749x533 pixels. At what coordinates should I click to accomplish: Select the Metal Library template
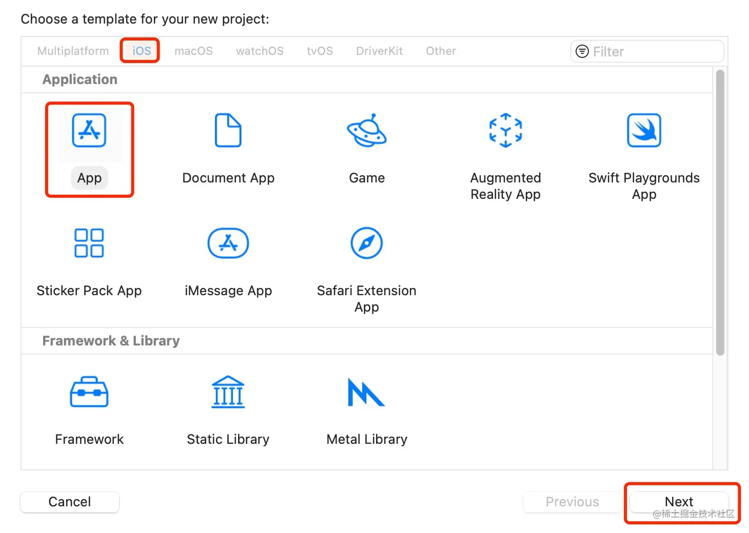pyautogui.click(x=366, y=393)
